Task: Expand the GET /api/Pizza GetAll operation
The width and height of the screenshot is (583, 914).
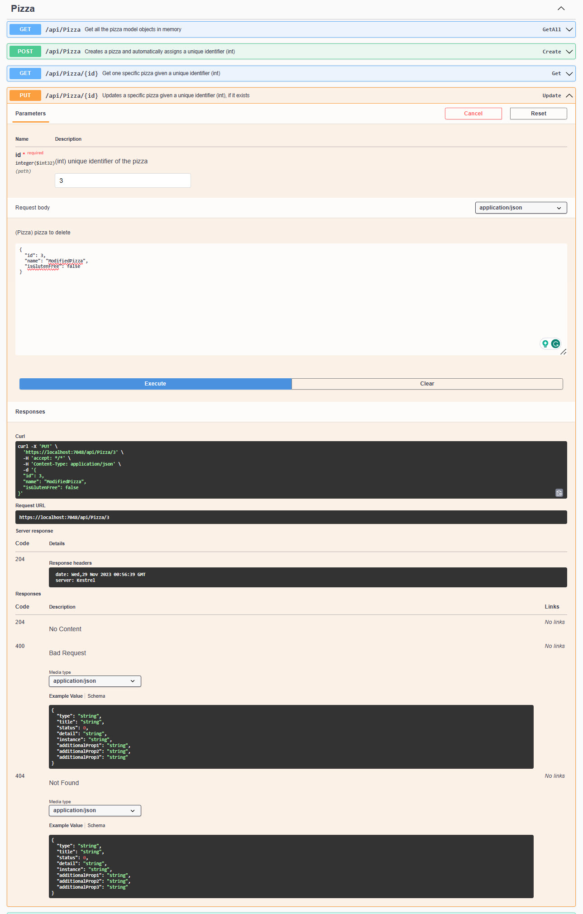Action: pyautogui.click(x=569, y=29)
